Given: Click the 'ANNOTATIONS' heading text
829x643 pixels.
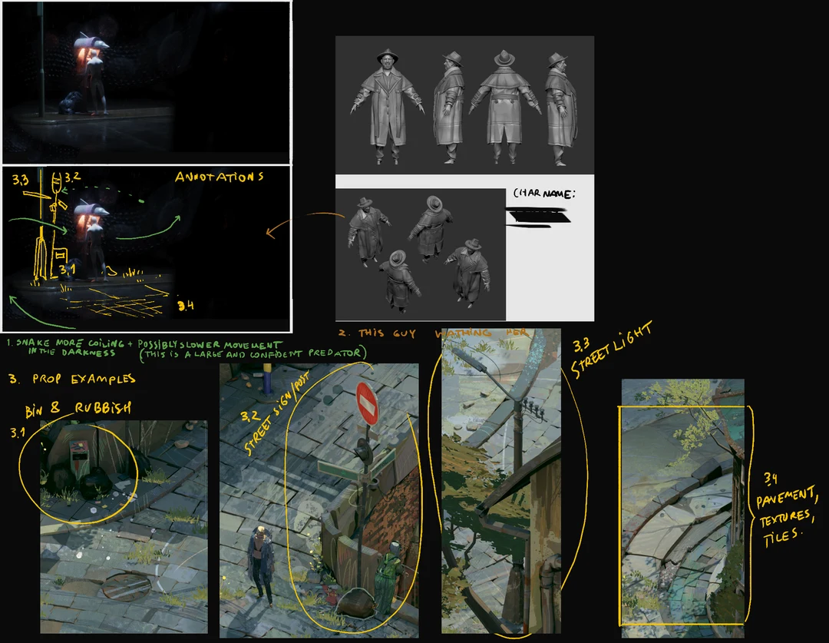Looking at the screenshot, I should [x=220, y=177].
